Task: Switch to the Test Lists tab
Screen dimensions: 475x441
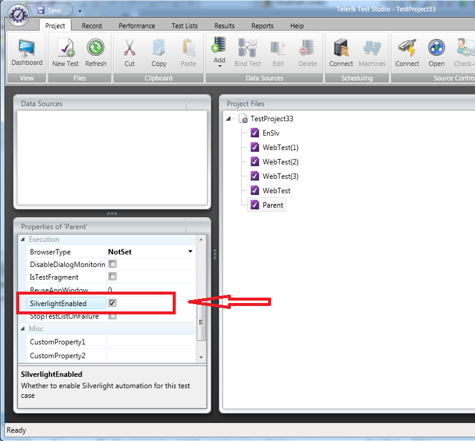Action: [x=185, y=26]
